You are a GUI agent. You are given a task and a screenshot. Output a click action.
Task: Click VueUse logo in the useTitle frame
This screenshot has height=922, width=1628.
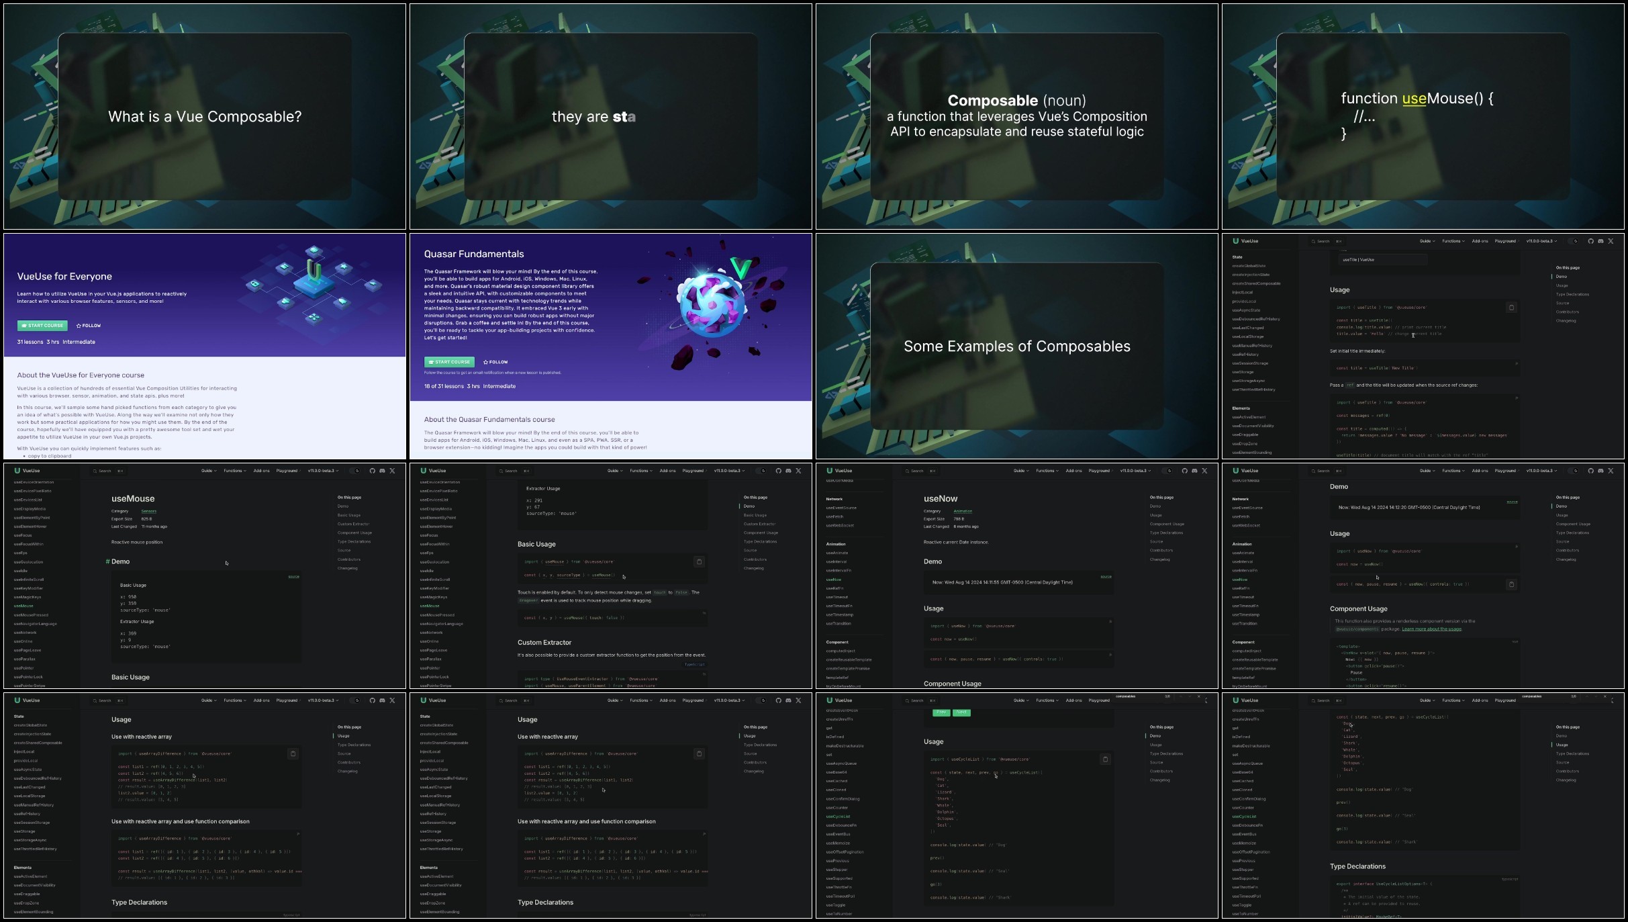pos(1245,241)
